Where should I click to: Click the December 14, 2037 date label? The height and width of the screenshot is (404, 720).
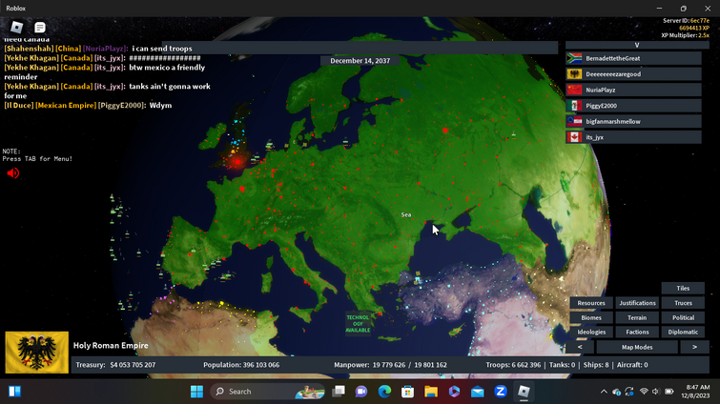coord(360,61)
